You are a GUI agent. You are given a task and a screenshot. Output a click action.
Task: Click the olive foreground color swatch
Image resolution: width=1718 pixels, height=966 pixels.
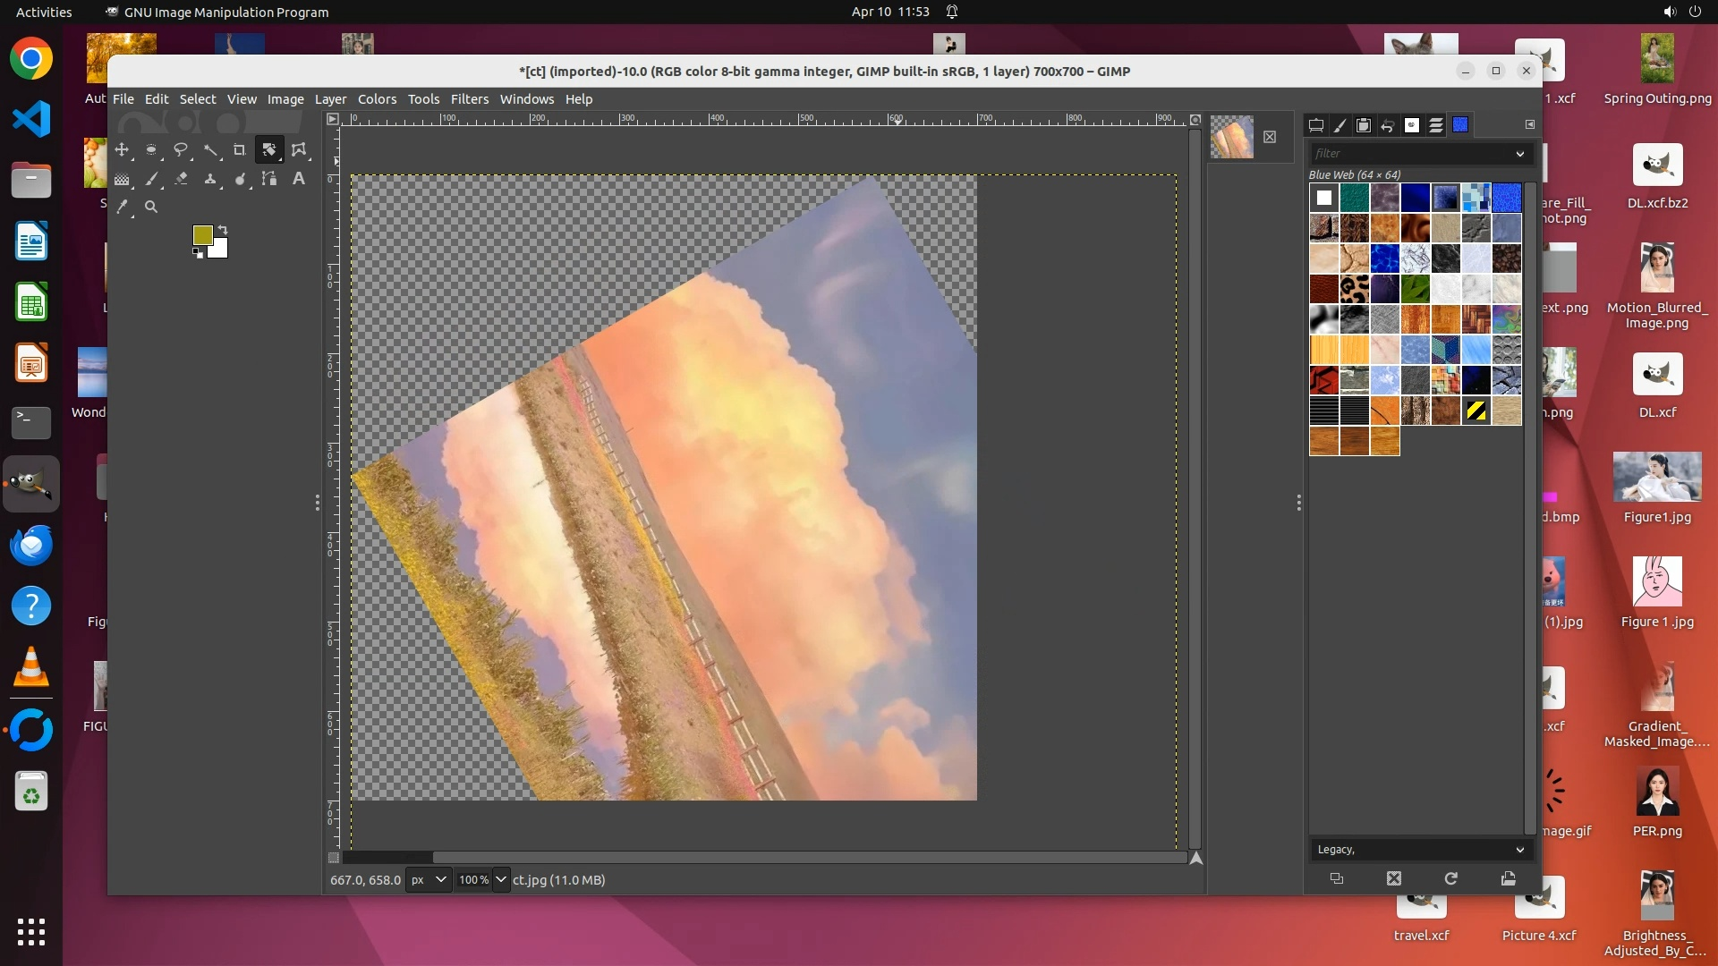coord(202,234)
